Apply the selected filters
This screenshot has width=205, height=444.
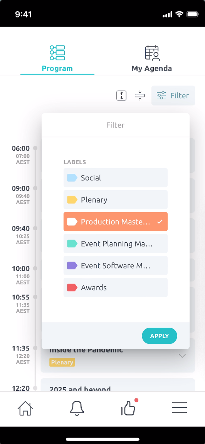160,336
